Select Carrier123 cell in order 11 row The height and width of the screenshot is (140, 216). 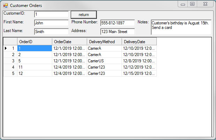click(x=104, y=67)
